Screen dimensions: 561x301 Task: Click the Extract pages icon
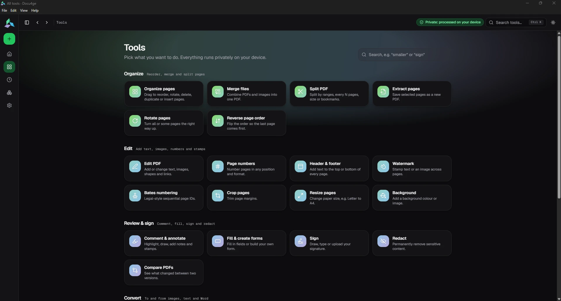(x=383, y=92)
